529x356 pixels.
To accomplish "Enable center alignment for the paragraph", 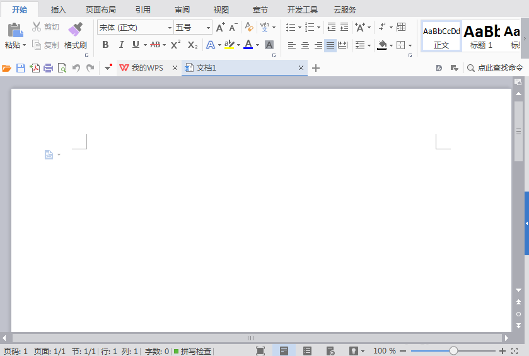I will click(x=305, y=45).
